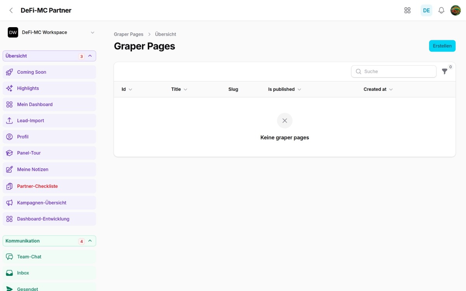Collapse the Kommunikation section chevron
The width and height of the screenshot is (466, 291).
click(90, 241)
